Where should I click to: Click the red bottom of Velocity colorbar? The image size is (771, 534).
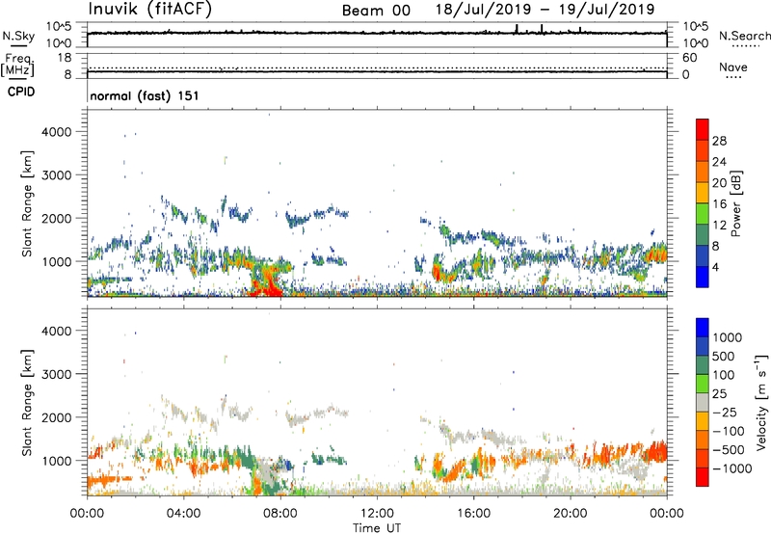(x=703, y=477)
